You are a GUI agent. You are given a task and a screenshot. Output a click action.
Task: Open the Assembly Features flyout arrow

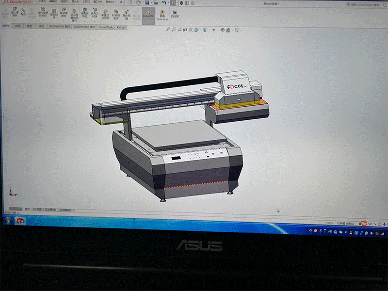click(x=84, y=21)
